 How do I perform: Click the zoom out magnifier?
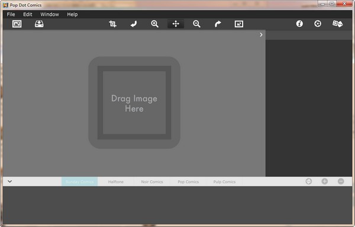click(x=196, y=24)
